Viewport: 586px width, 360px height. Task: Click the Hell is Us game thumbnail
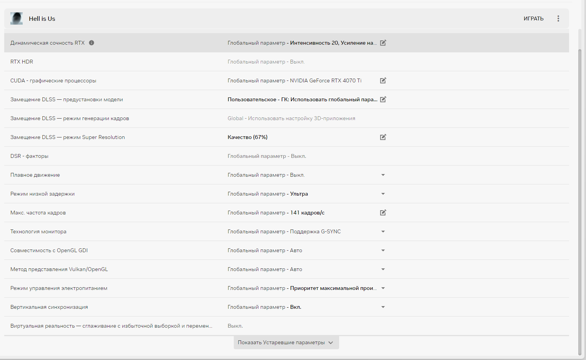17,18
